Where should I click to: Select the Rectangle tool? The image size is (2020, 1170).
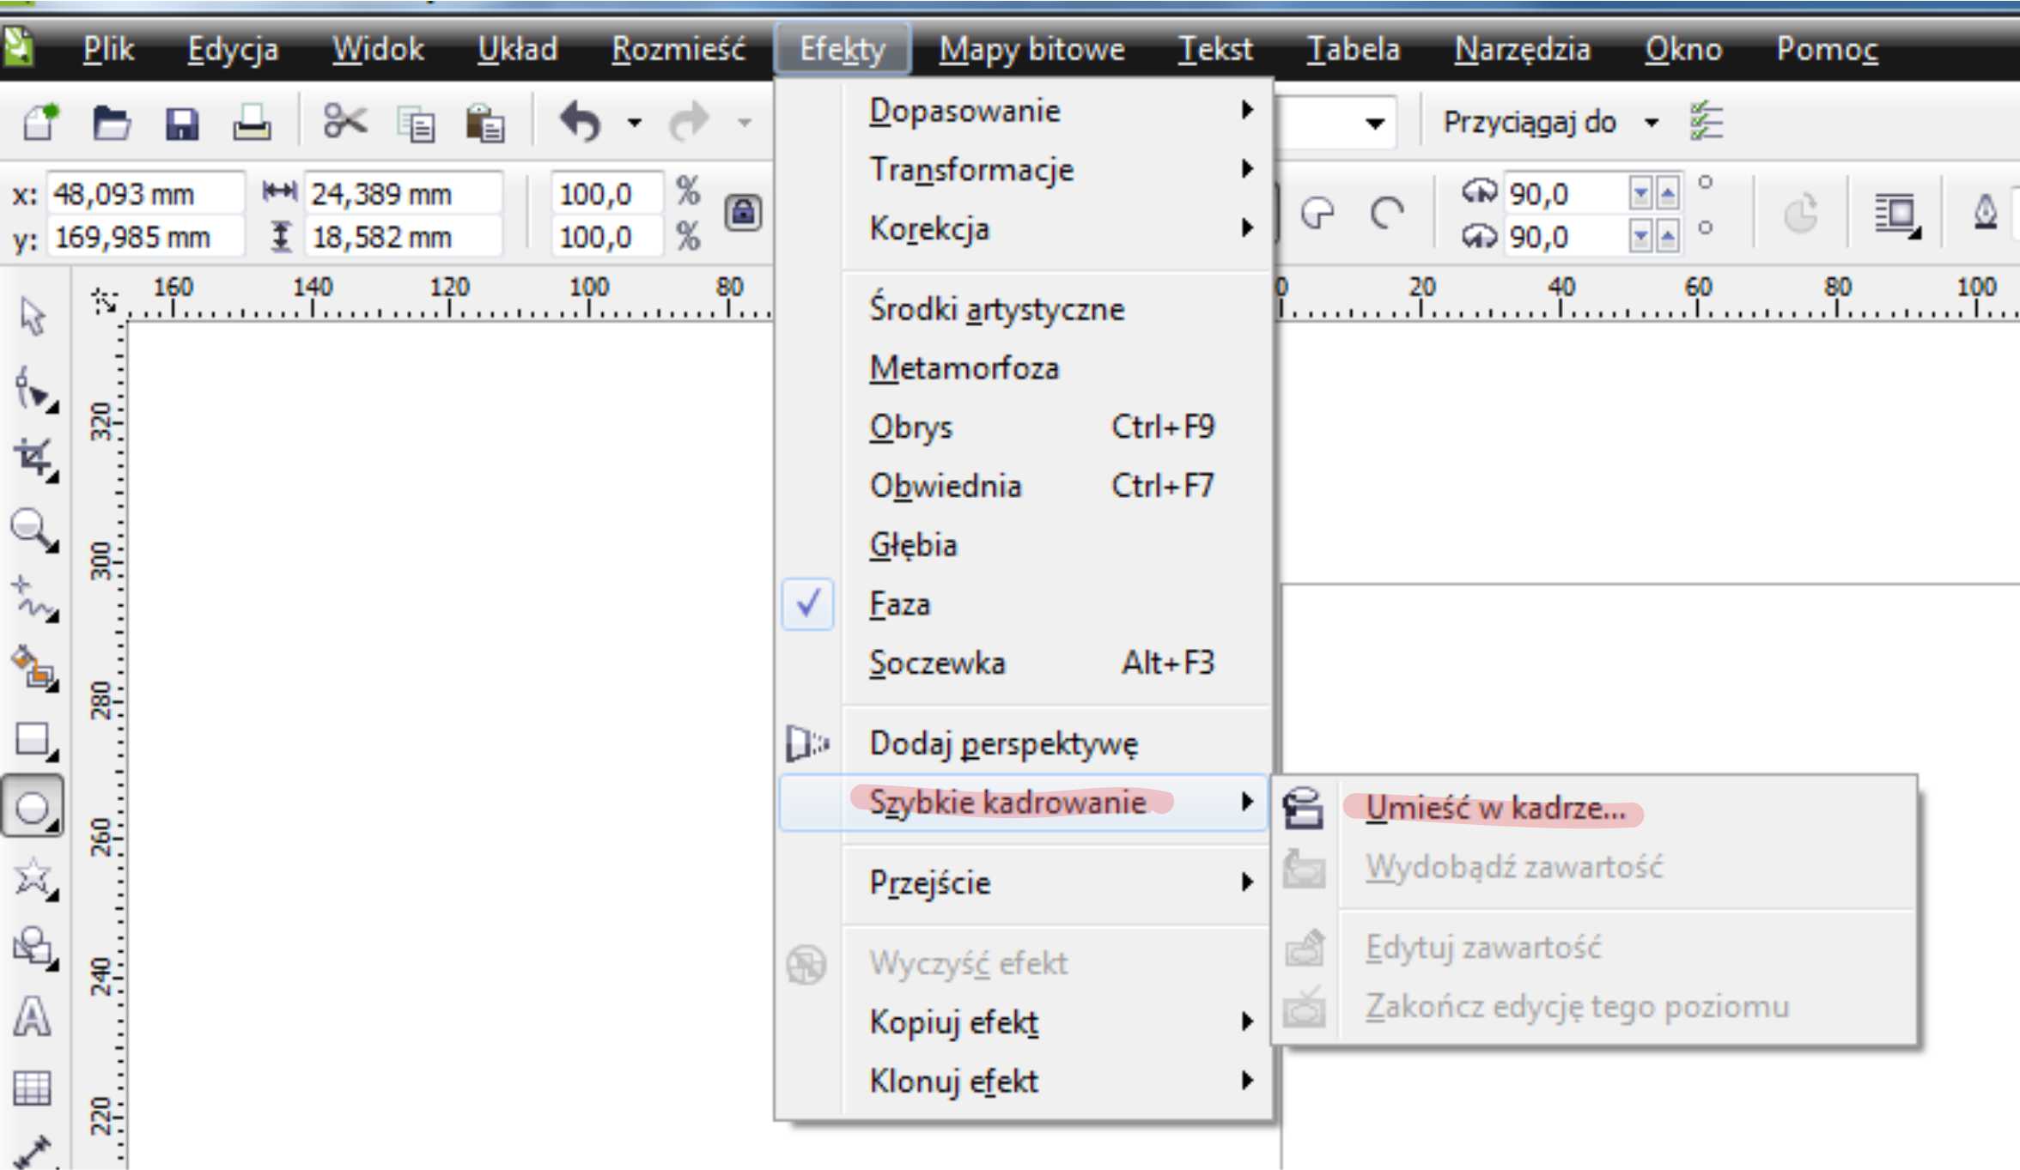tap(33, 739)
